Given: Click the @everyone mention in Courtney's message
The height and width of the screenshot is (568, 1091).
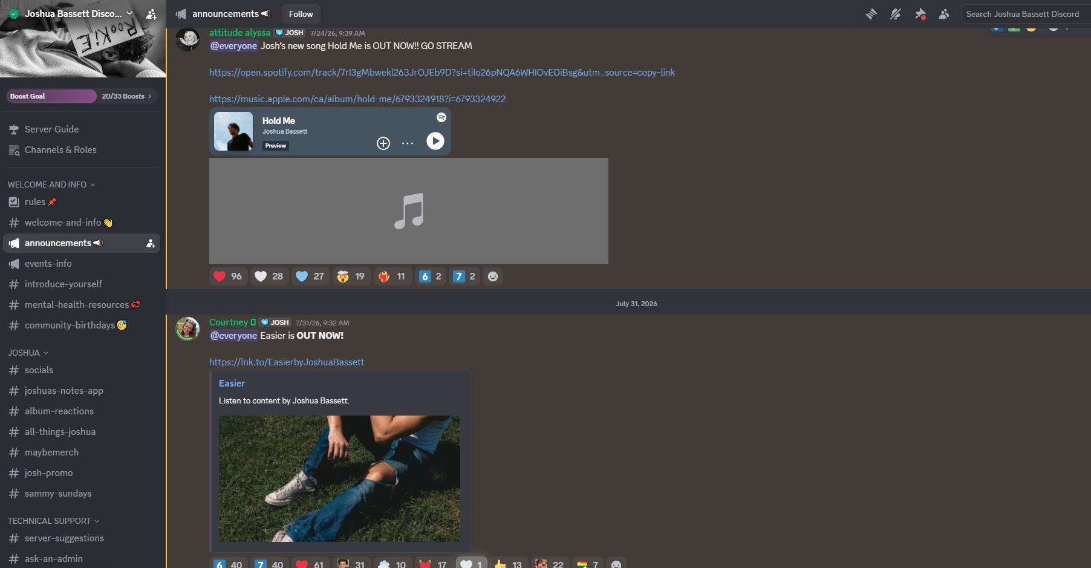Looking at the screenshot, I should pos(233,336).
